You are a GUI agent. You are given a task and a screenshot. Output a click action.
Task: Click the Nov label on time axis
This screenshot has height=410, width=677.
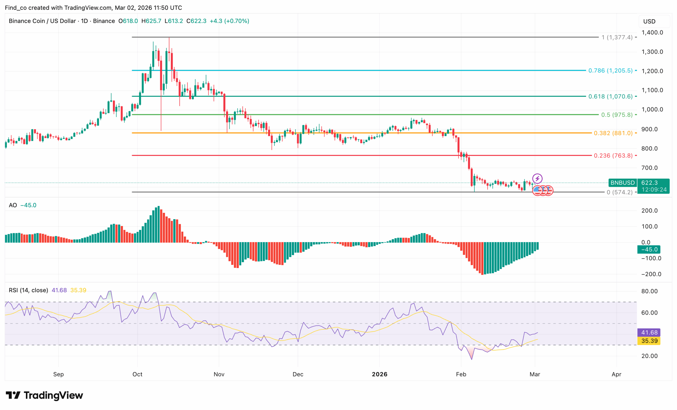(x=219, y=374)
